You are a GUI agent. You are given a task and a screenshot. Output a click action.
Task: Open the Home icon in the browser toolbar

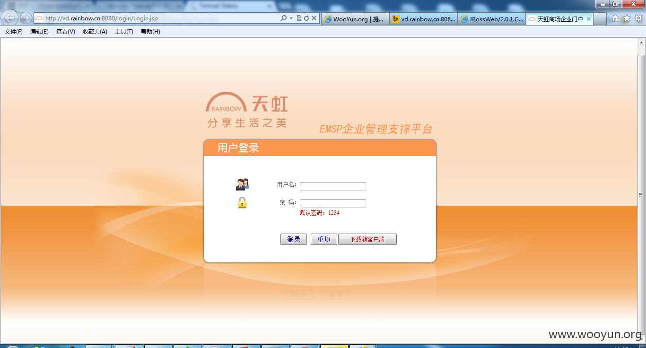tap(615, 18)
